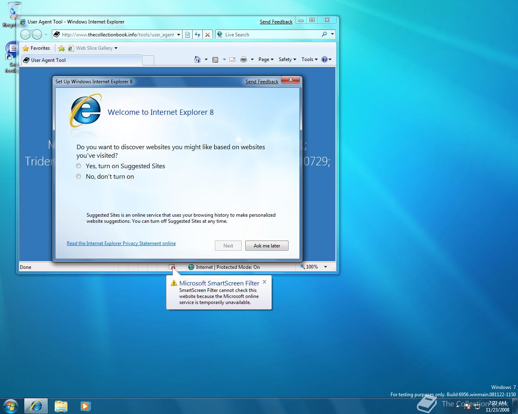
Task: Click the address bar URL field
Action: click(117, 35)
